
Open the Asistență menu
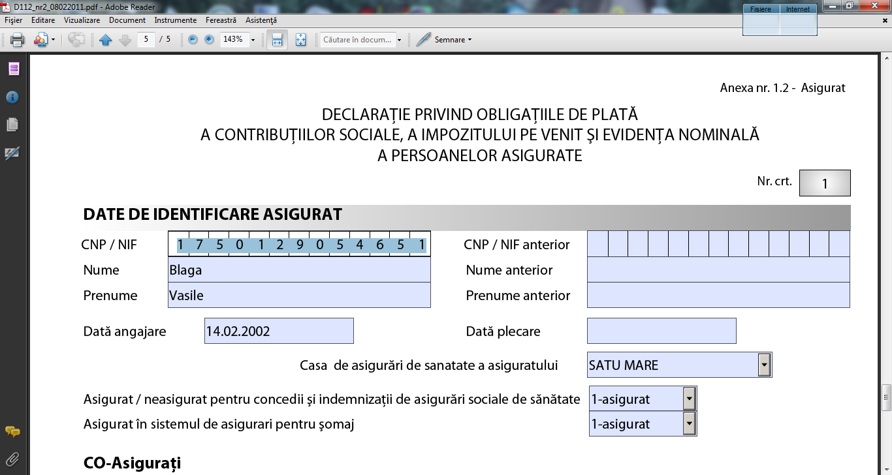[261, 20]
